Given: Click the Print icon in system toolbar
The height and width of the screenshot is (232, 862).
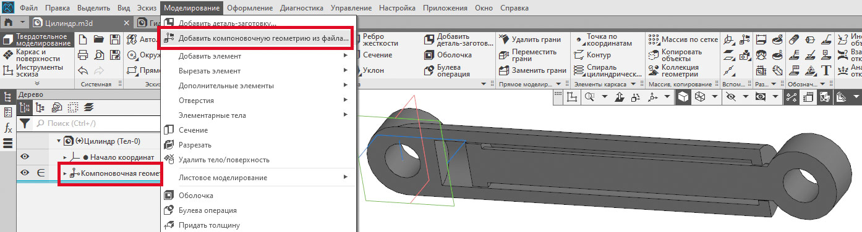Looking at the screenshot, I should (83, 55).
